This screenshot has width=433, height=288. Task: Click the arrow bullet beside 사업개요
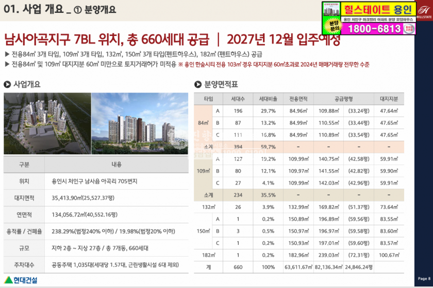(7, 84)
